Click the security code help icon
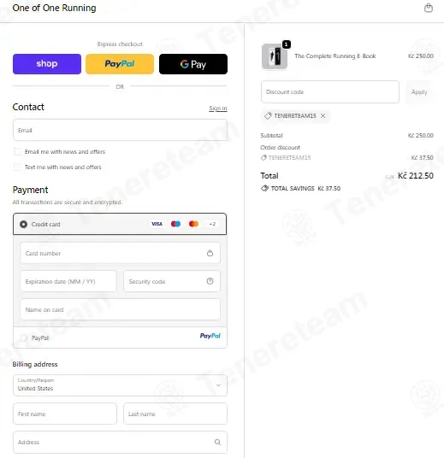Viewport: 444px width, 458px height. (x=210, y=281)
